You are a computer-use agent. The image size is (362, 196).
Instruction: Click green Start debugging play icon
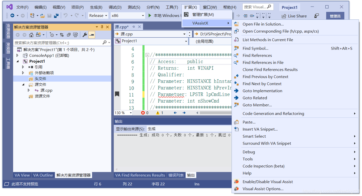click(150, 16)
